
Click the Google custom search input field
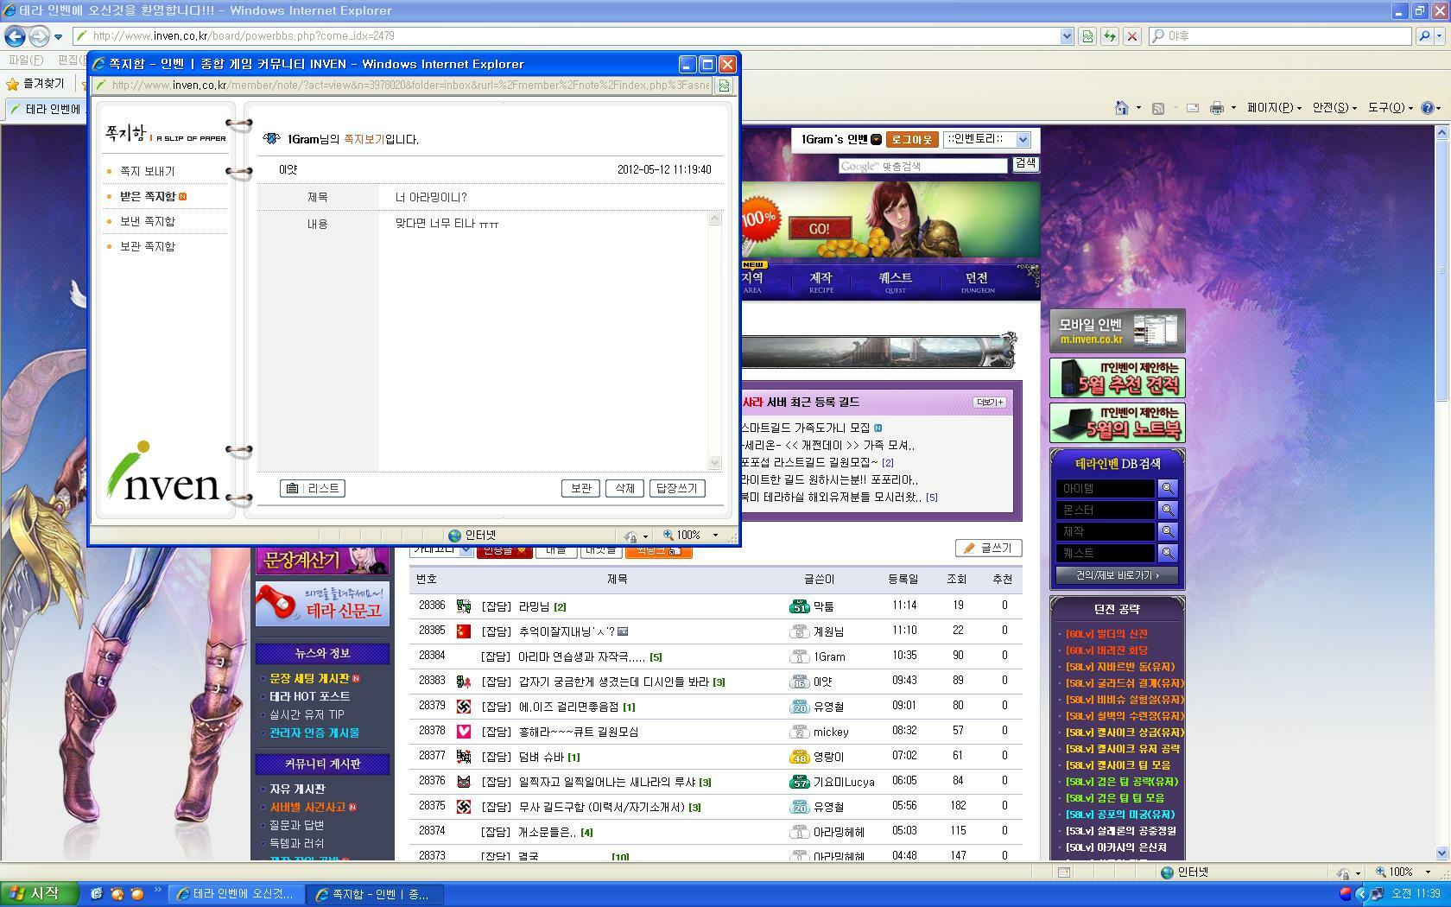click(x=922, y=166)
